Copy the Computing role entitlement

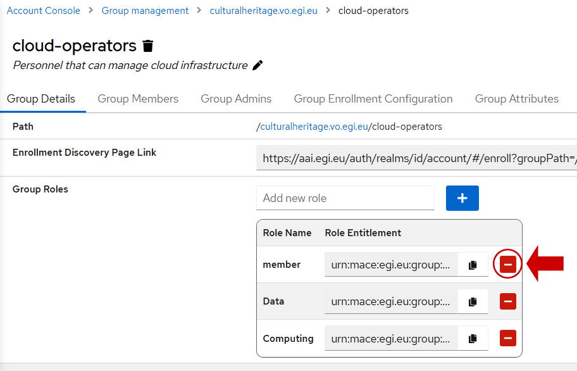(473, 338)
